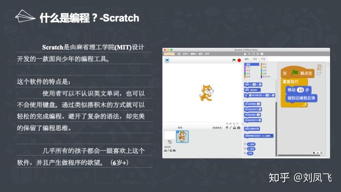The height and width of the screenshot is (192, 341).
Task: Select the cat sprite thumbnail in sprite list
Action: 182,137
